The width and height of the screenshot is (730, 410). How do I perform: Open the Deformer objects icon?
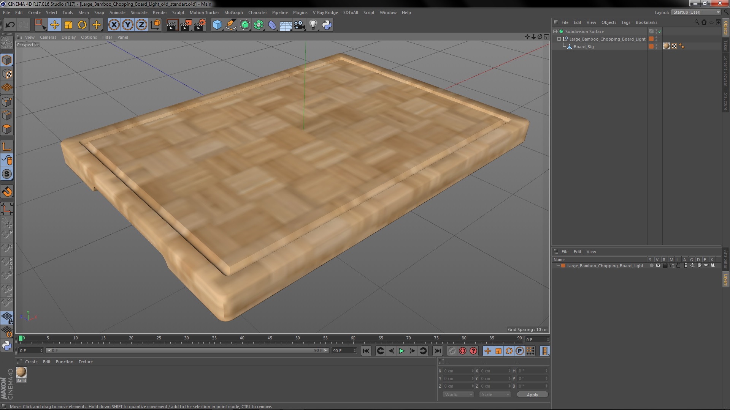point(272,25)
